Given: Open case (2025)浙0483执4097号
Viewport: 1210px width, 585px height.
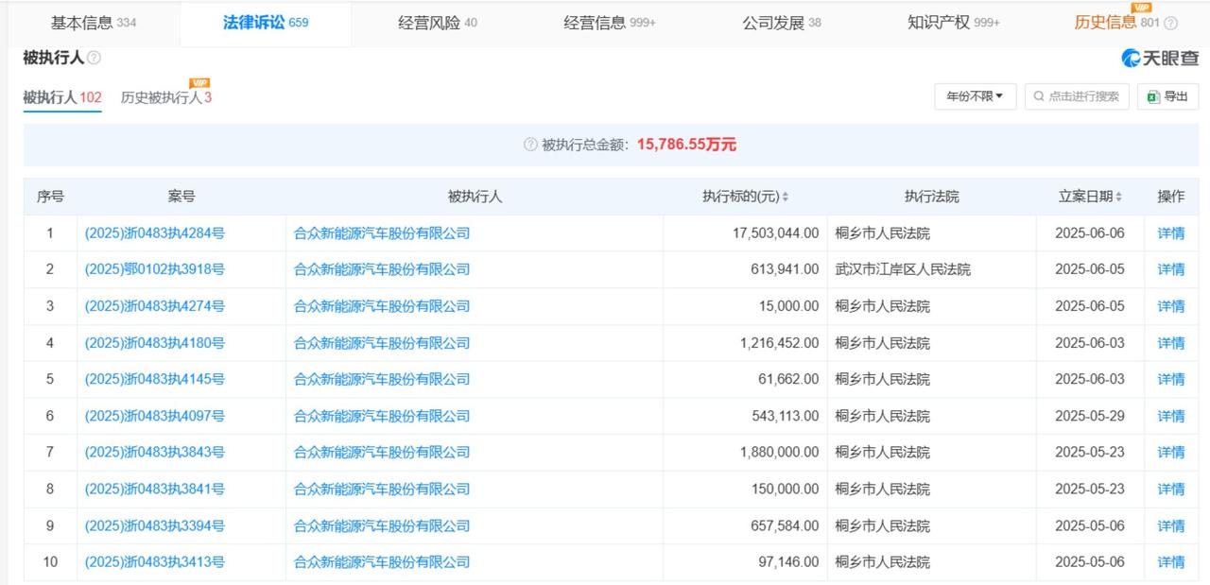Looking at the screenshot, I should [155, 416].
